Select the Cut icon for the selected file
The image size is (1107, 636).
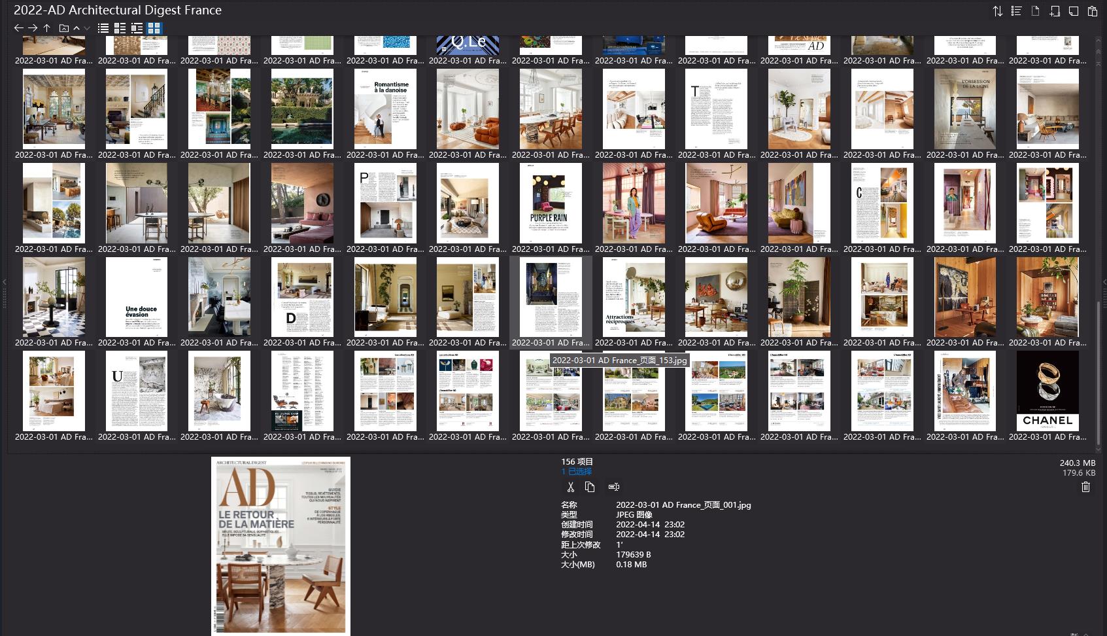click(x=570, y=486)
